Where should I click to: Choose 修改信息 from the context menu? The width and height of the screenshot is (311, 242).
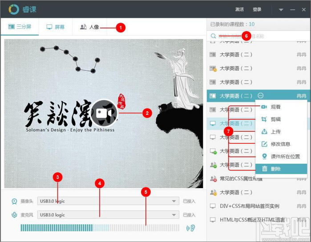point(281,144)
